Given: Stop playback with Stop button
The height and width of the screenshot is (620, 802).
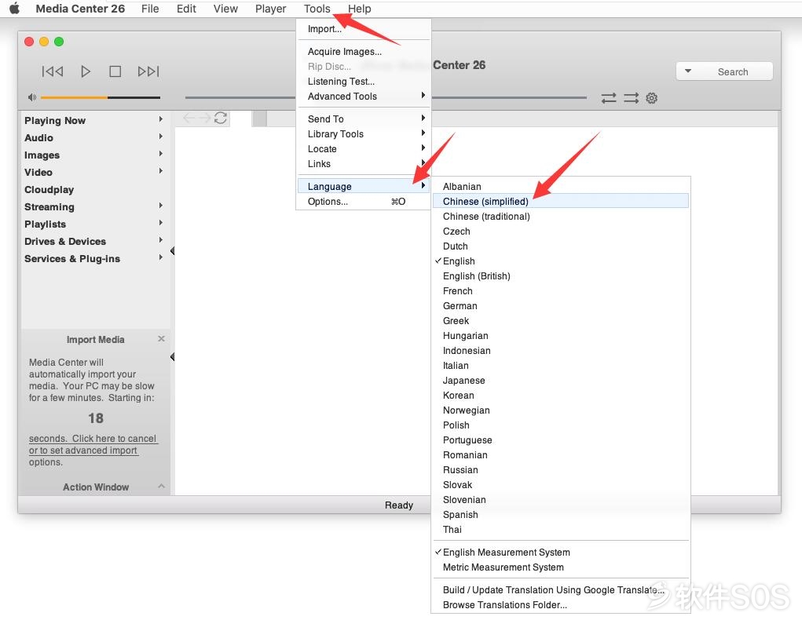Looking at the screenshot, I should click(x=115, y=71).
